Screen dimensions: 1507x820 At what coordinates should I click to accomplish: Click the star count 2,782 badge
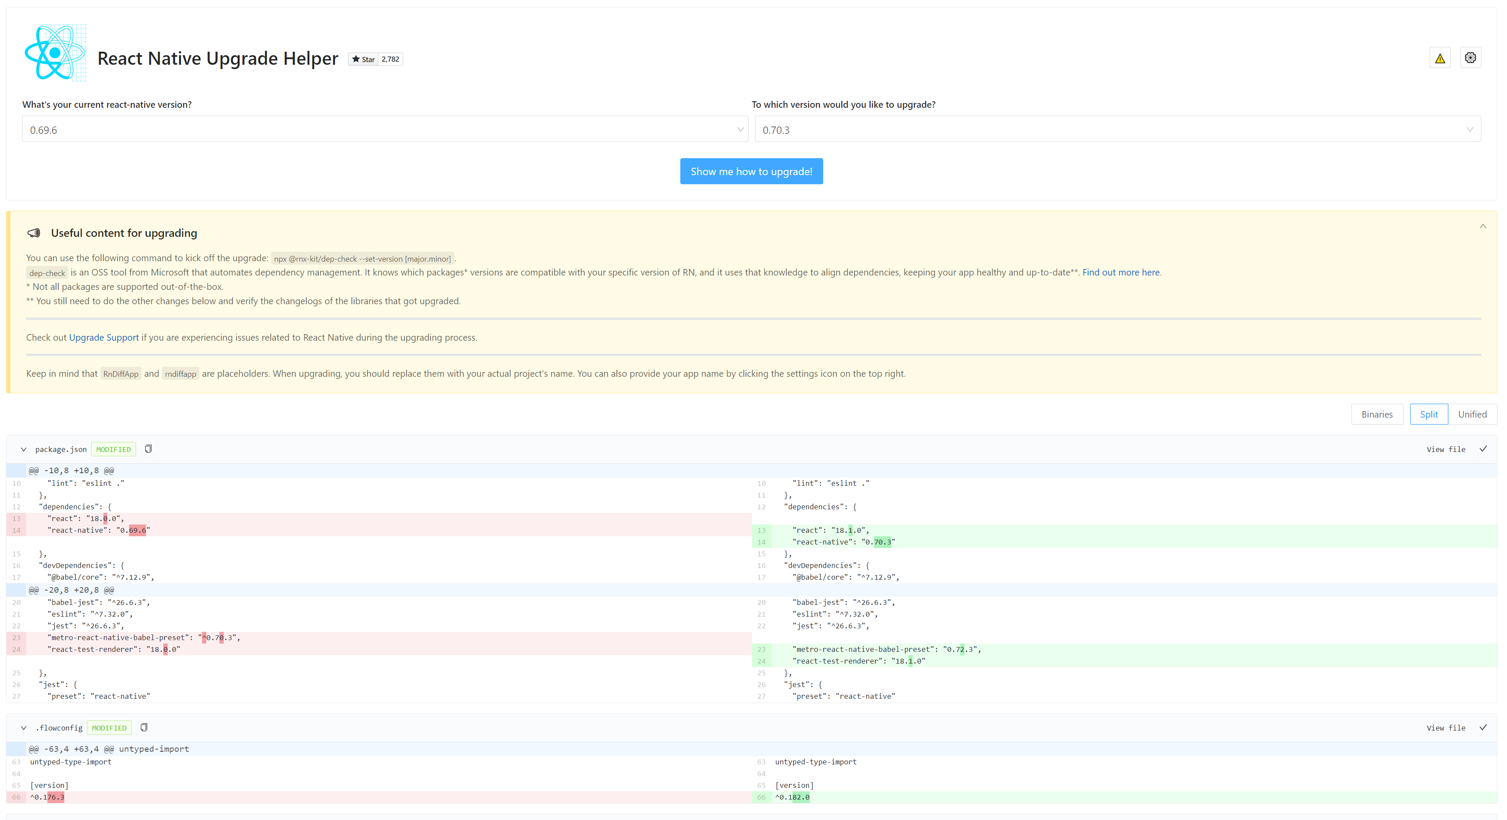(390, 59)
